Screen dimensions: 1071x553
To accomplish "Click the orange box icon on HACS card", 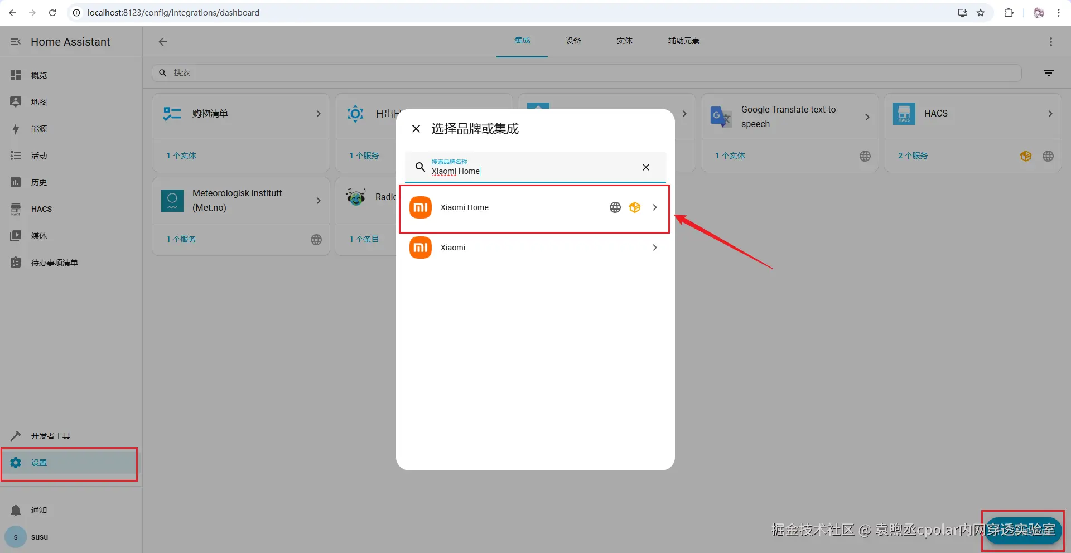I will (1026, 156).
